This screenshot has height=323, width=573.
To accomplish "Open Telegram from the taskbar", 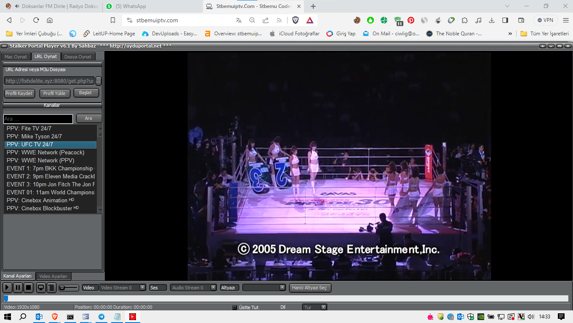I will 101,317.
